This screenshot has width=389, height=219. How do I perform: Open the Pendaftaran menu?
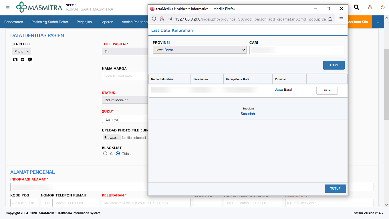coord(14,22)
